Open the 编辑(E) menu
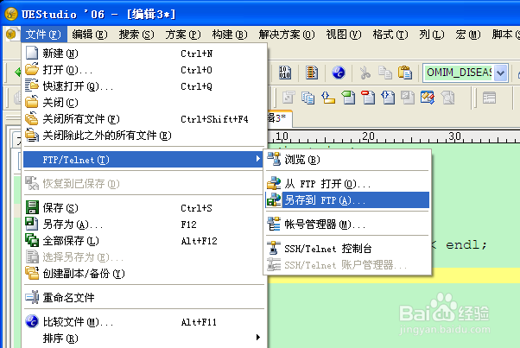Image resolution: width=520 pixels, height=348 pixels. [x=90, y=35]
